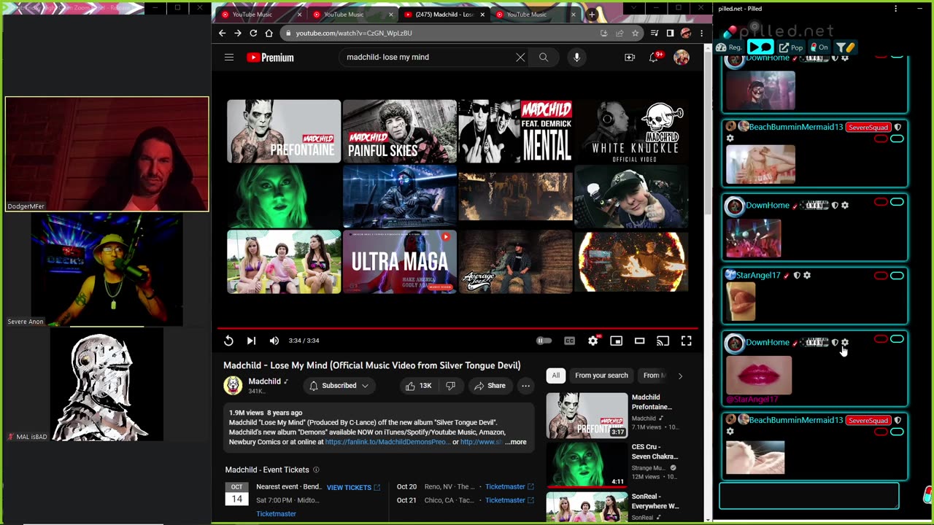Viewport: 934px width, 525px height.
Task: Go forward one page in Chrome
Action: coord(238,33)
